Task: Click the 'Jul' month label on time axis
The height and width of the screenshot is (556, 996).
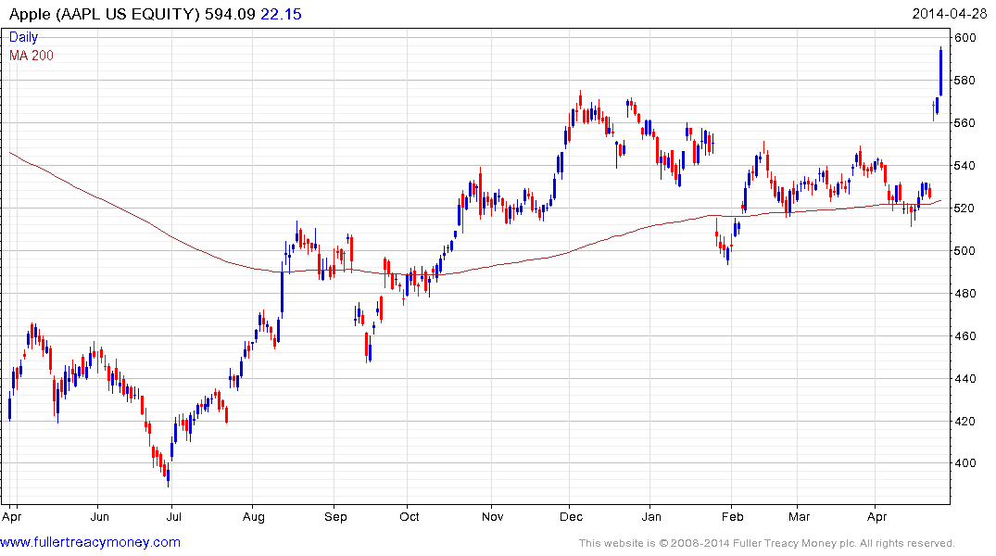Action: [x=174, y=516]
